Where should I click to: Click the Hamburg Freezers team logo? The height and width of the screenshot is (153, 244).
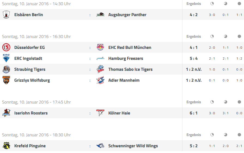click(x=100, y=58)
